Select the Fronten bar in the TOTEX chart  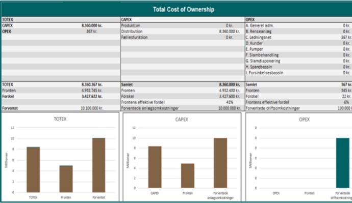click(x=66, y=179)
